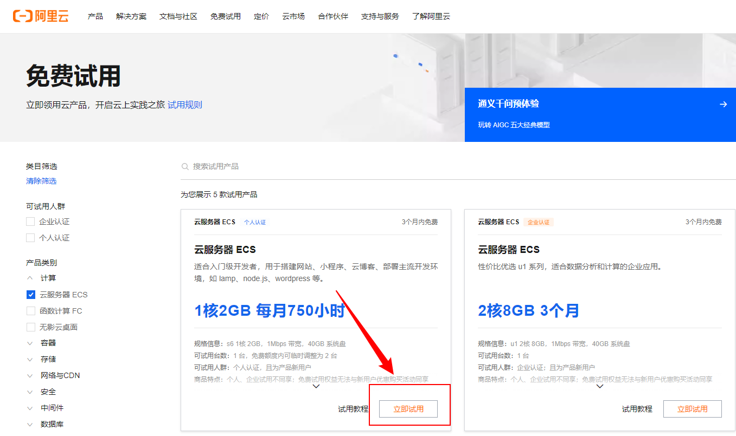The height and width of the screenshot is (436, 736).
Task: Check the 企业认证 filter checkbox
Action: (x=30, y=222)
